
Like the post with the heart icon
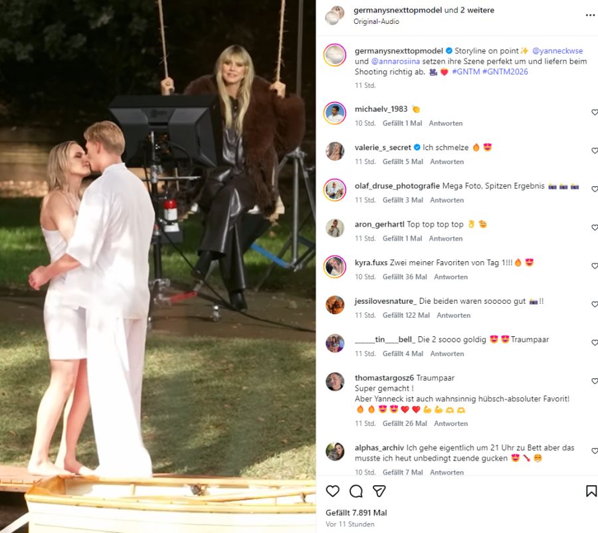tap(333, 490)
